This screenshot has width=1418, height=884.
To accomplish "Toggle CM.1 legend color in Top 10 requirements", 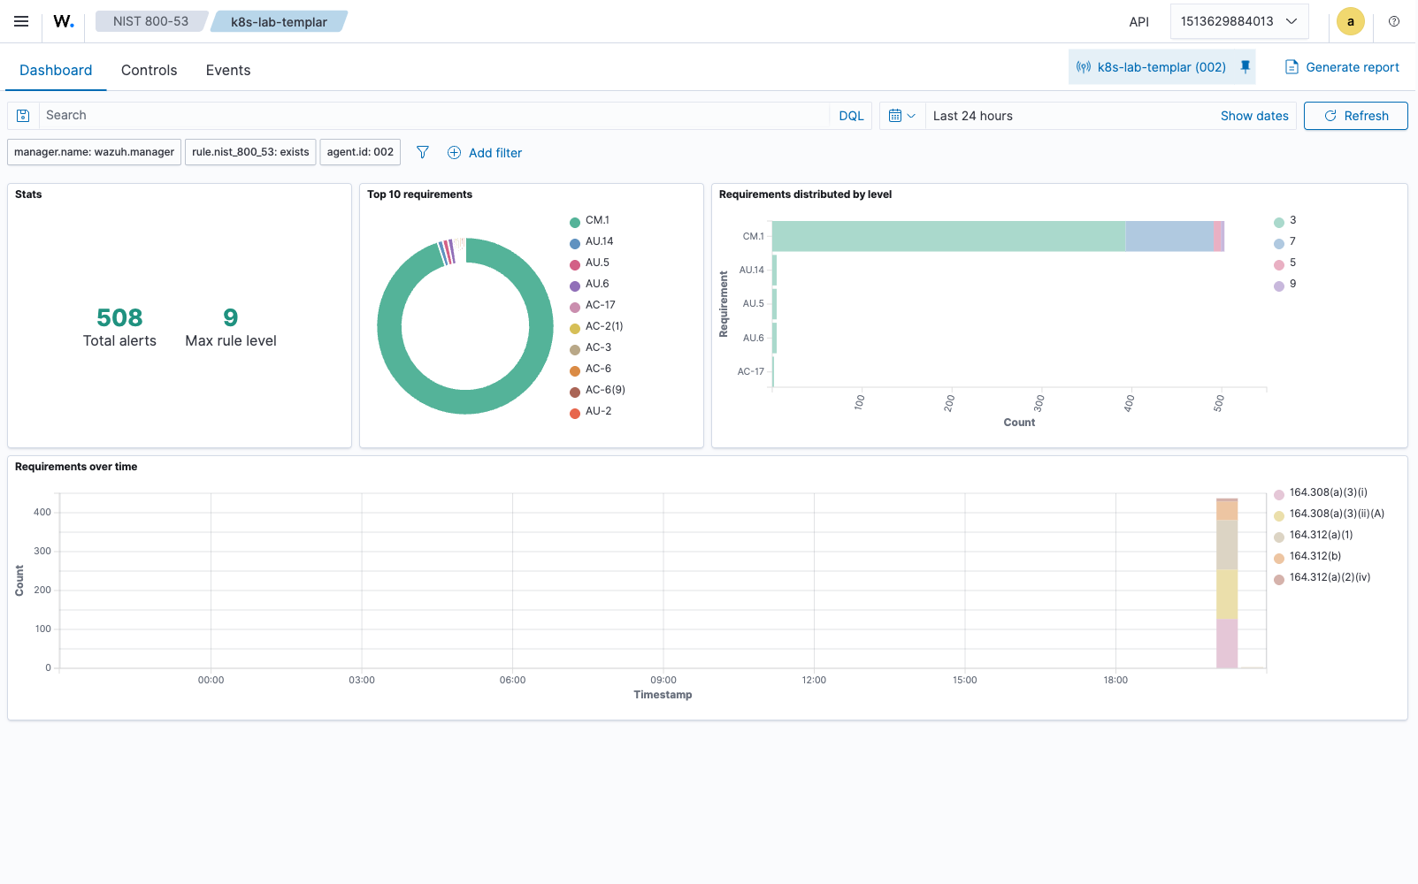I will coord(575,222).
